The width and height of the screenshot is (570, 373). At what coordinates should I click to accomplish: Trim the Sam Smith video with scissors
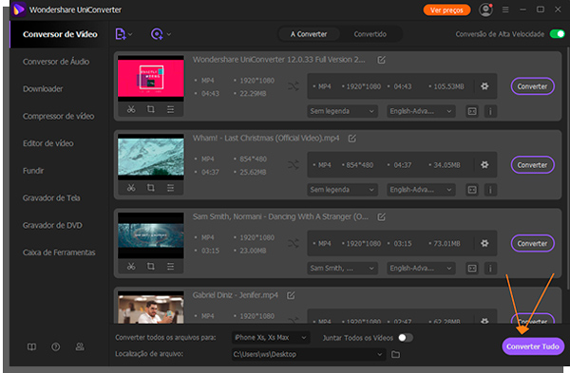(x=131, y=266)
